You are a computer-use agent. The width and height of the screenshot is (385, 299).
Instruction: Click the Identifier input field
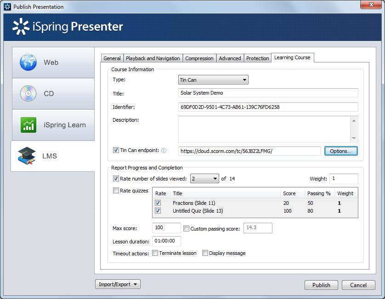pos(268,107)
